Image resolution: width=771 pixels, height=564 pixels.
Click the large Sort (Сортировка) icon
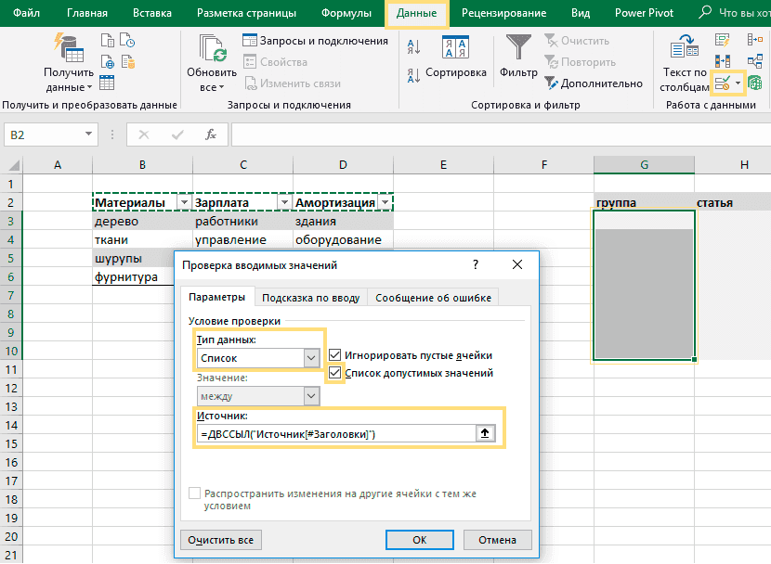pos(455,47)
